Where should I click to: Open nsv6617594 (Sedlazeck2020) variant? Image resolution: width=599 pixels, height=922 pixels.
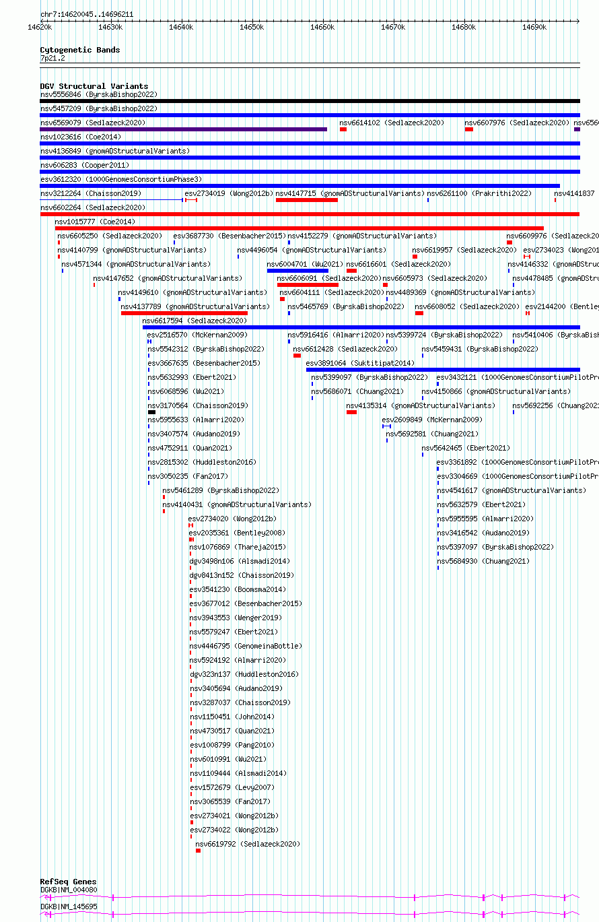click(x=195, y=321)
